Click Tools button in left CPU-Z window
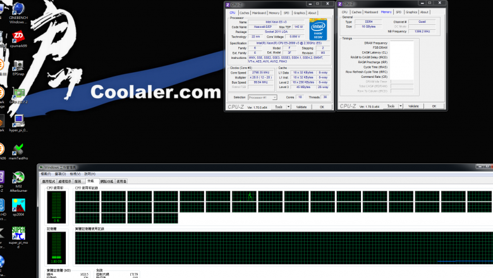The height and width of the screenshot is (278, 493). (x=279, y=107)
